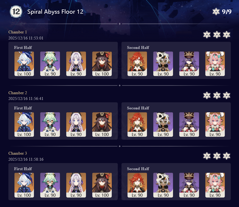
Task: Select the blue-hat Lv. 100 character in Chamber 3
Action: tap(24, 185)
